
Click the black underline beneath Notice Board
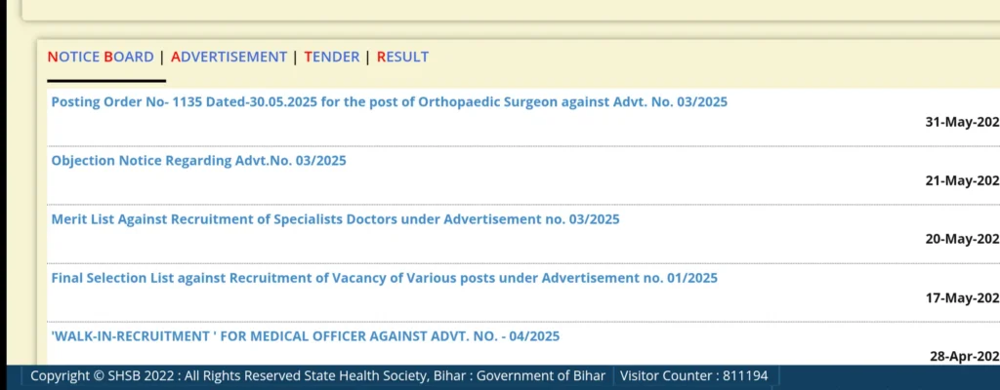[x=106, y=80]
